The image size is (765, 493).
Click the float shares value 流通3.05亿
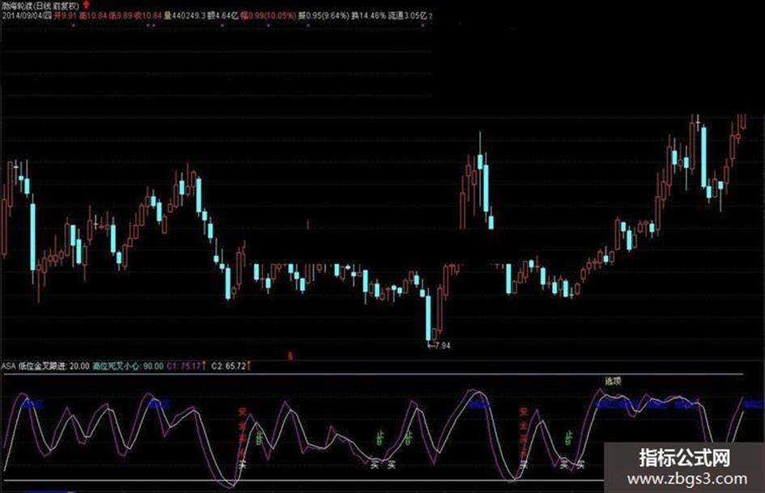[407, 15]
